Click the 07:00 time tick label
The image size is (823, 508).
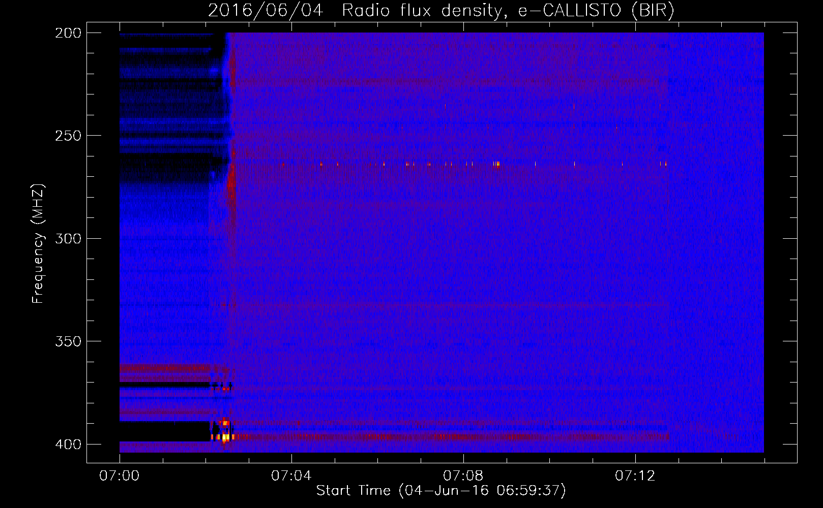119,476
